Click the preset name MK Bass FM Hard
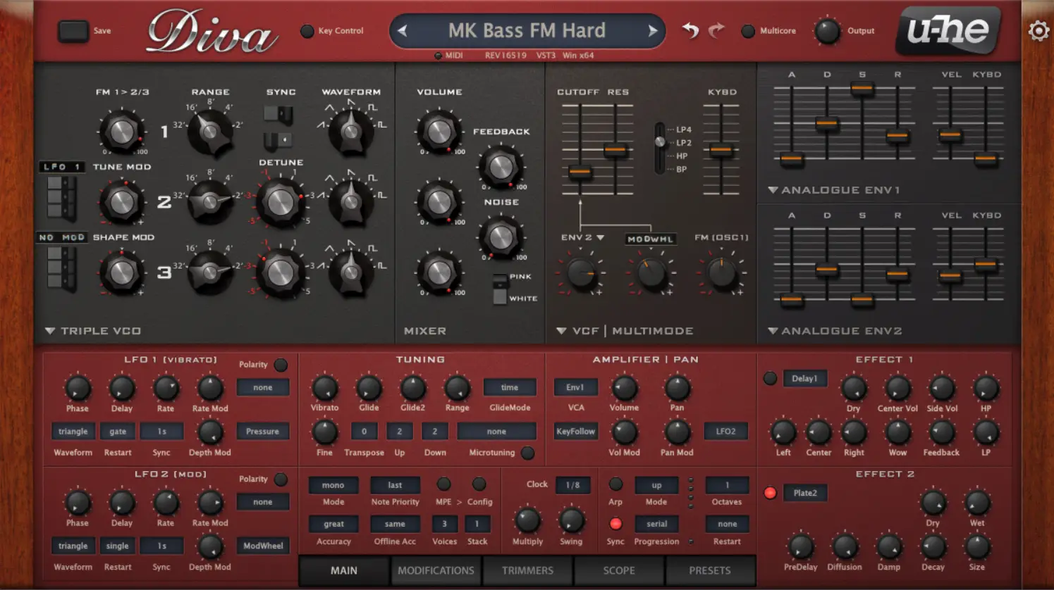The image size is (1054, 590). tap(527, 30)
